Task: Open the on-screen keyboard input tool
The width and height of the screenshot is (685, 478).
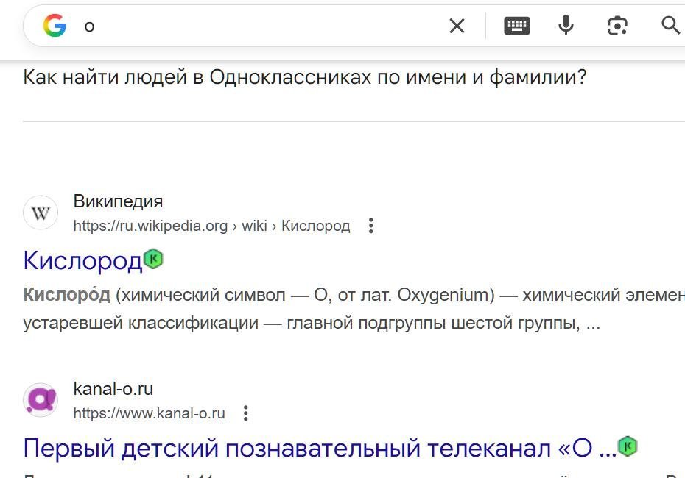Action: click(x=517, y=26)
